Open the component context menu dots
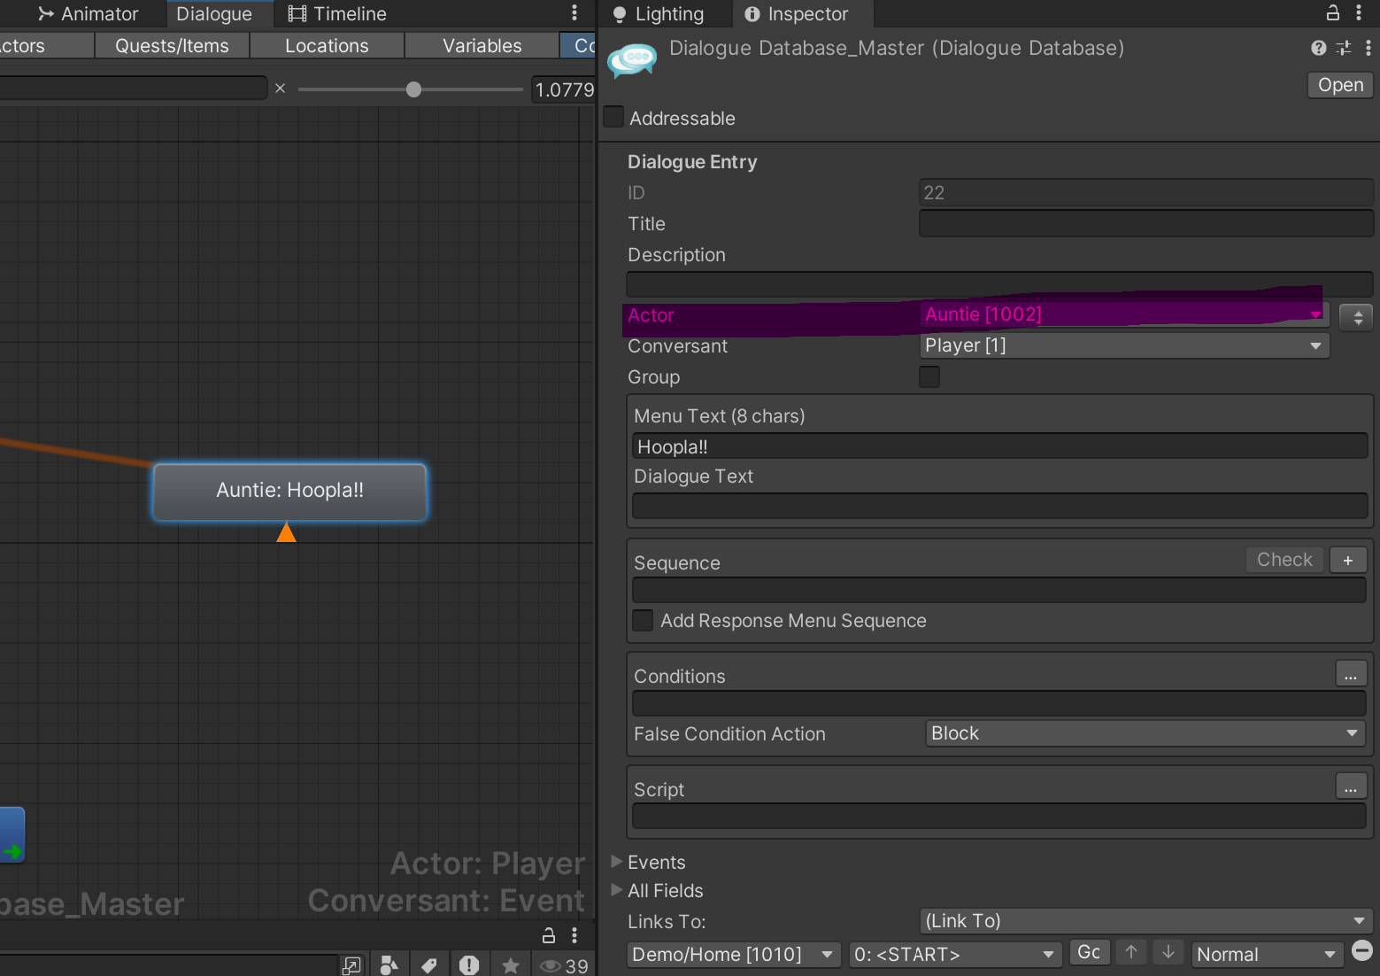Image resolution: width=1380 pixels, height=976 pixels. 1368,48
